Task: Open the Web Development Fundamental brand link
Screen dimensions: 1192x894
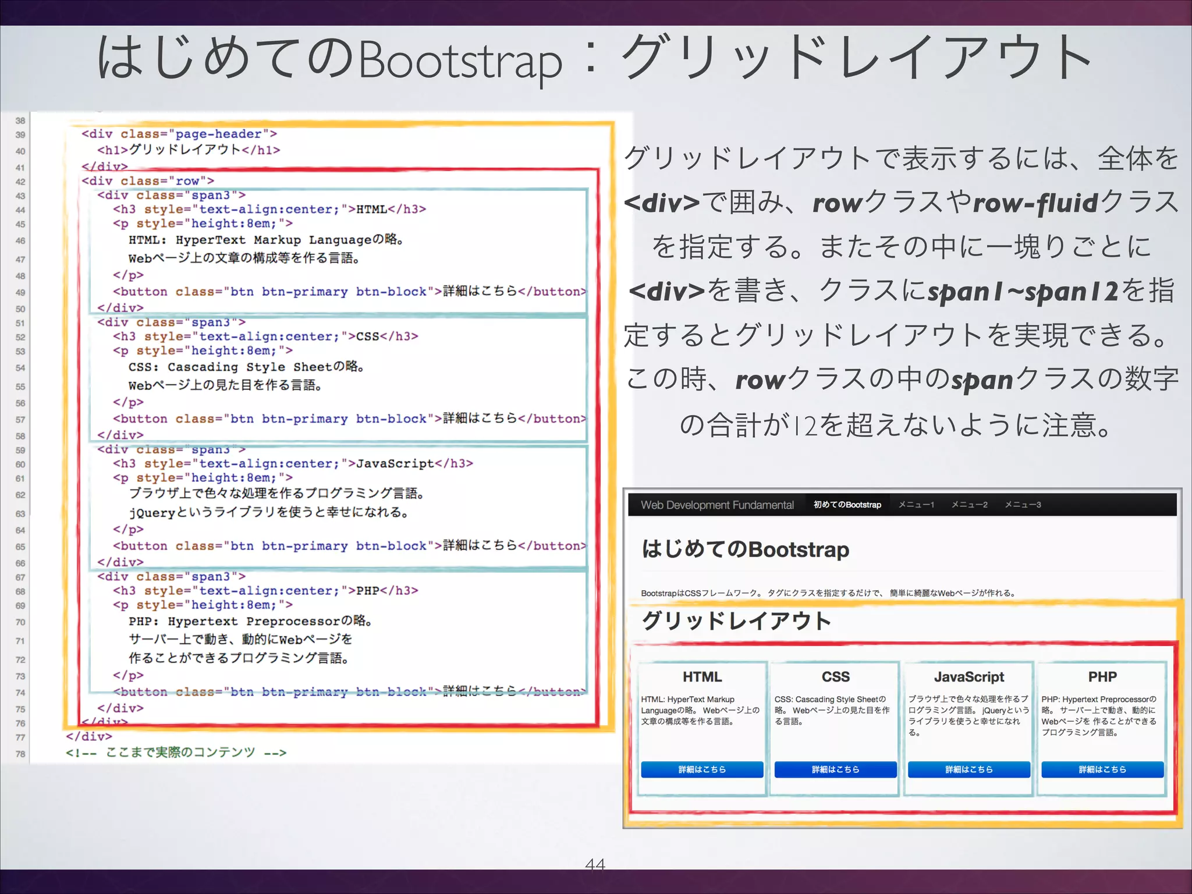Action: coord(717,505)
